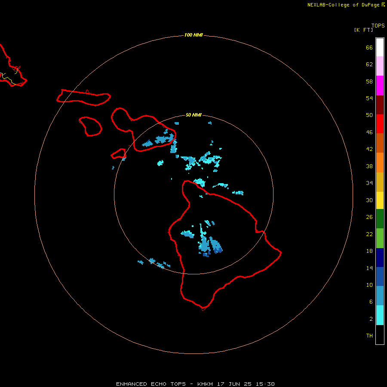Click the cyan echo at Big Island's northern tip
Screen dimensions: 387x387
[x=200, y=182]
